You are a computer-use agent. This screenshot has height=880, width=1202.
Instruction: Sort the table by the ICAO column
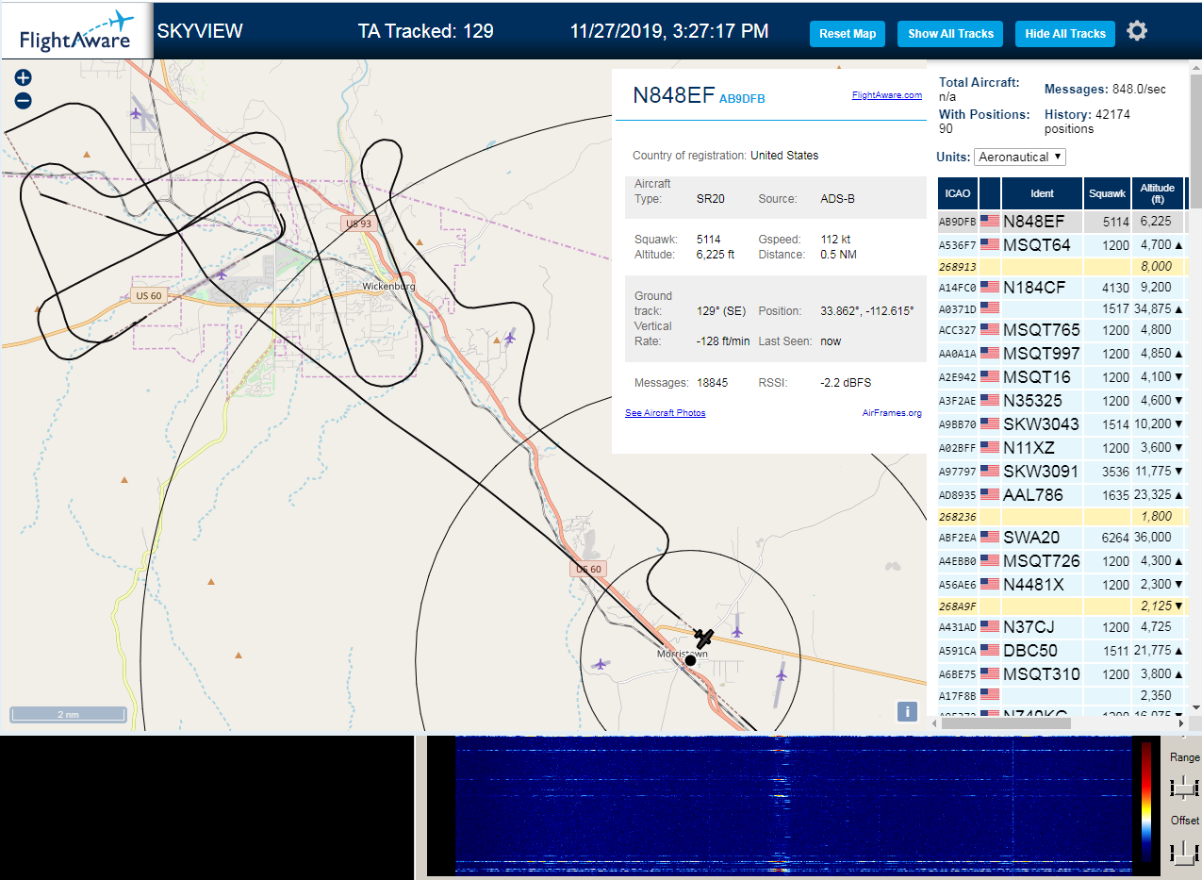958,193
